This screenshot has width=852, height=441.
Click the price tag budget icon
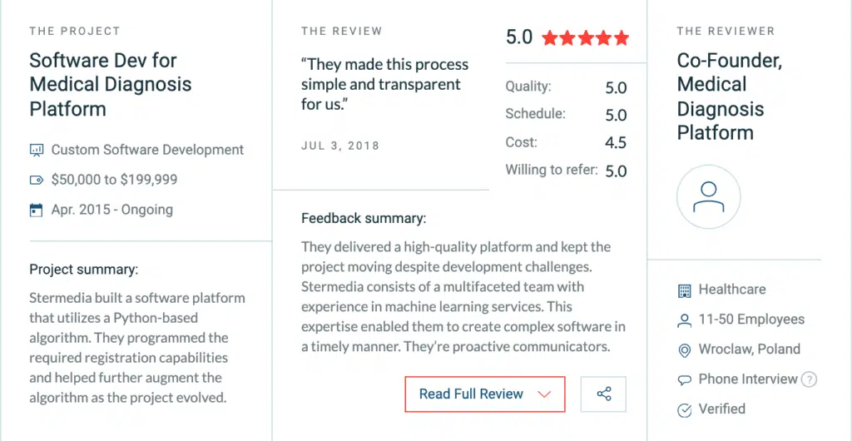(x=37, y=180)
